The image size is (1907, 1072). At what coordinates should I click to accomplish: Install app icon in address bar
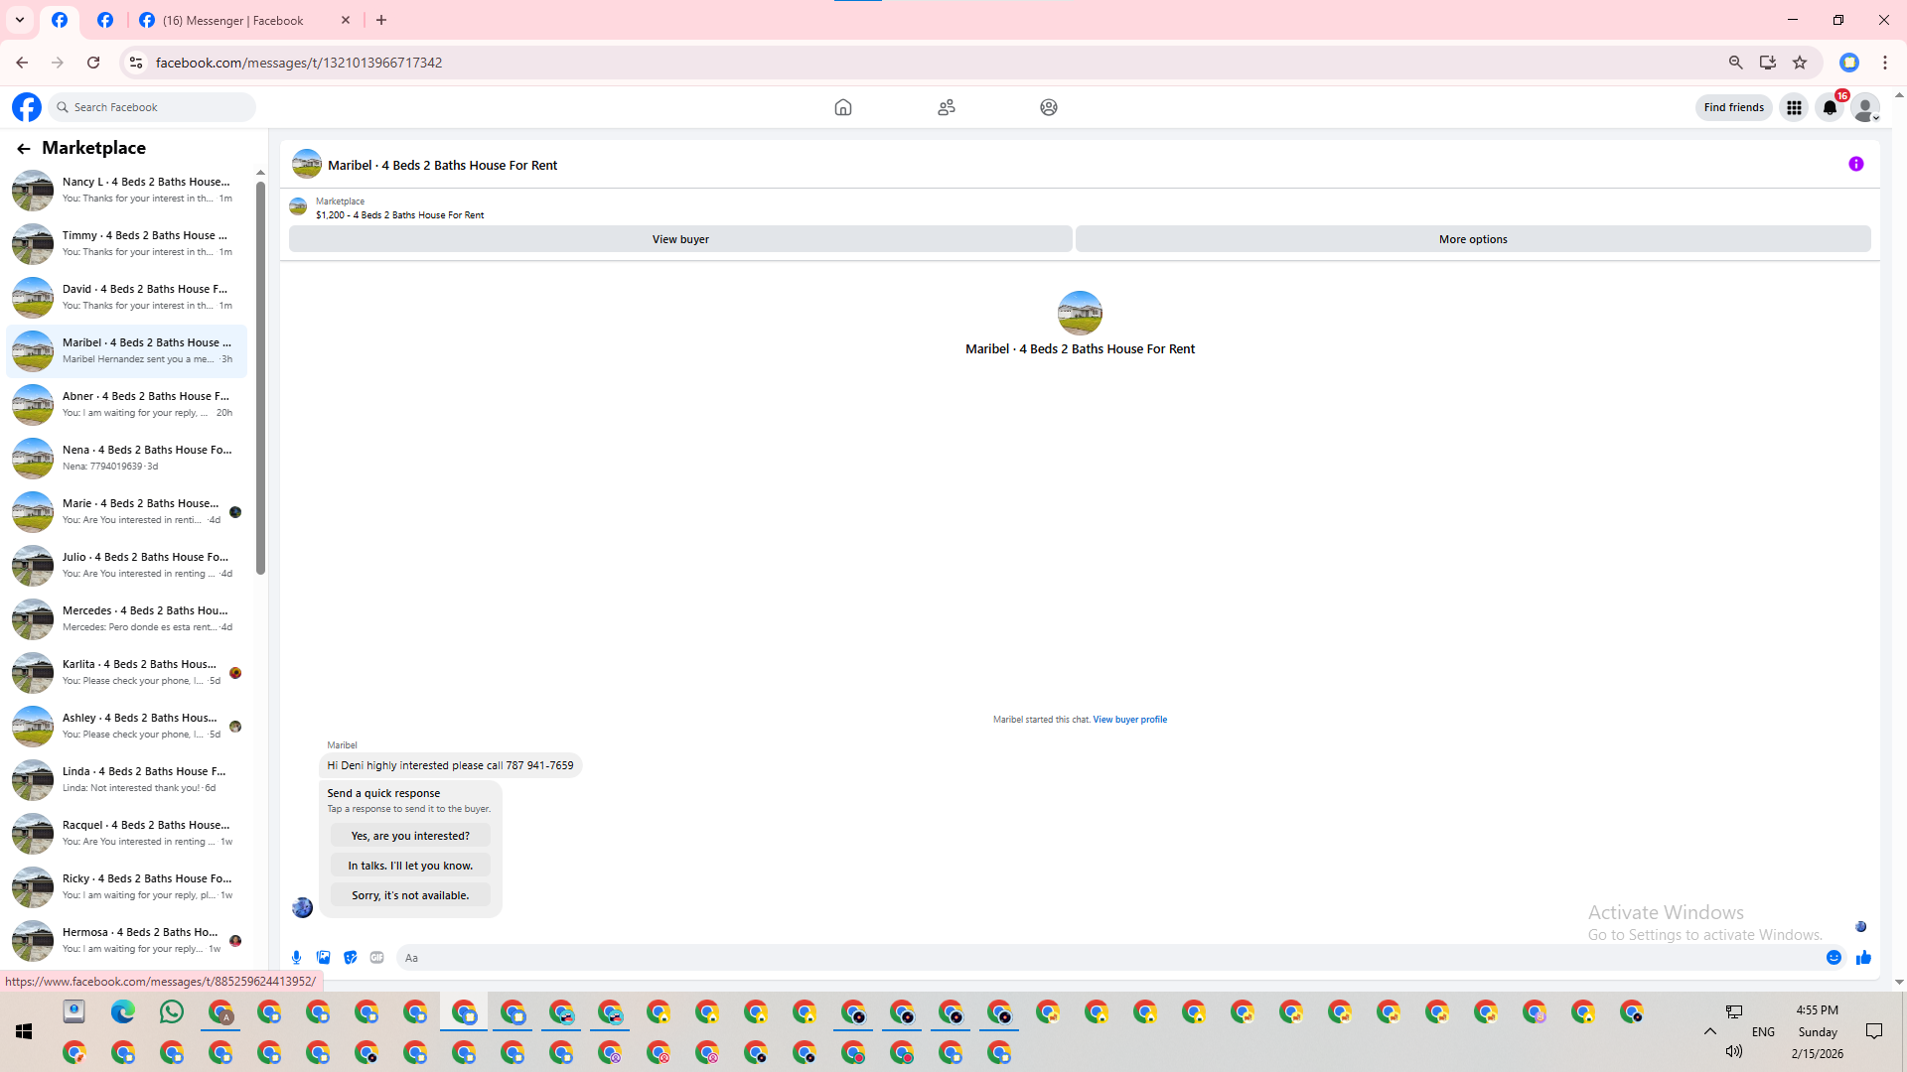pyautogui.click(x=1768, y=63)
